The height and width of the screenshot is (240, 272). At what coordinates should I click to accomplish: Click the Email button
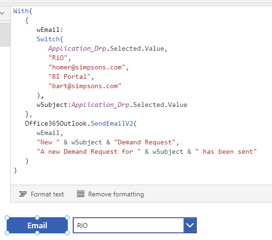coord(37,225)
